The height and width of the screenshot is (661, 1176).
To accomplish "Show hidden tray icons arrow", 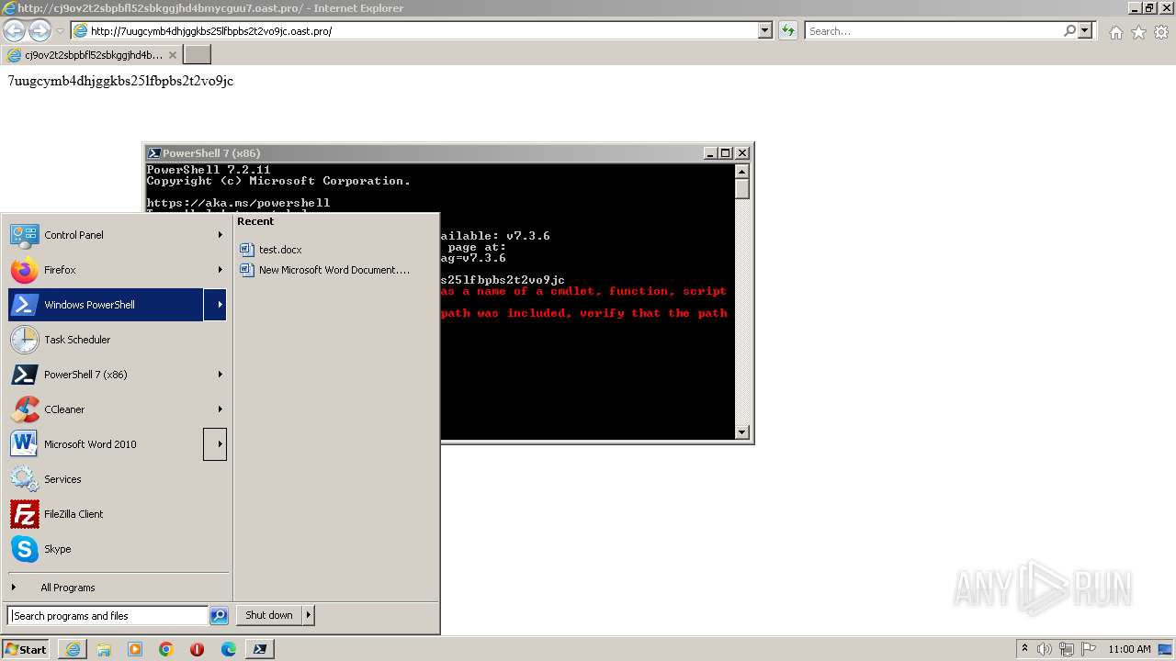I will point(1024,649).
